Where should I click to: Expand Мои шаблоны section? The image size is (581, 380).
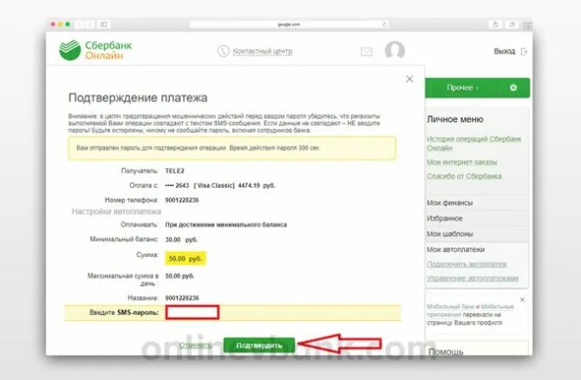click(477, 234)
